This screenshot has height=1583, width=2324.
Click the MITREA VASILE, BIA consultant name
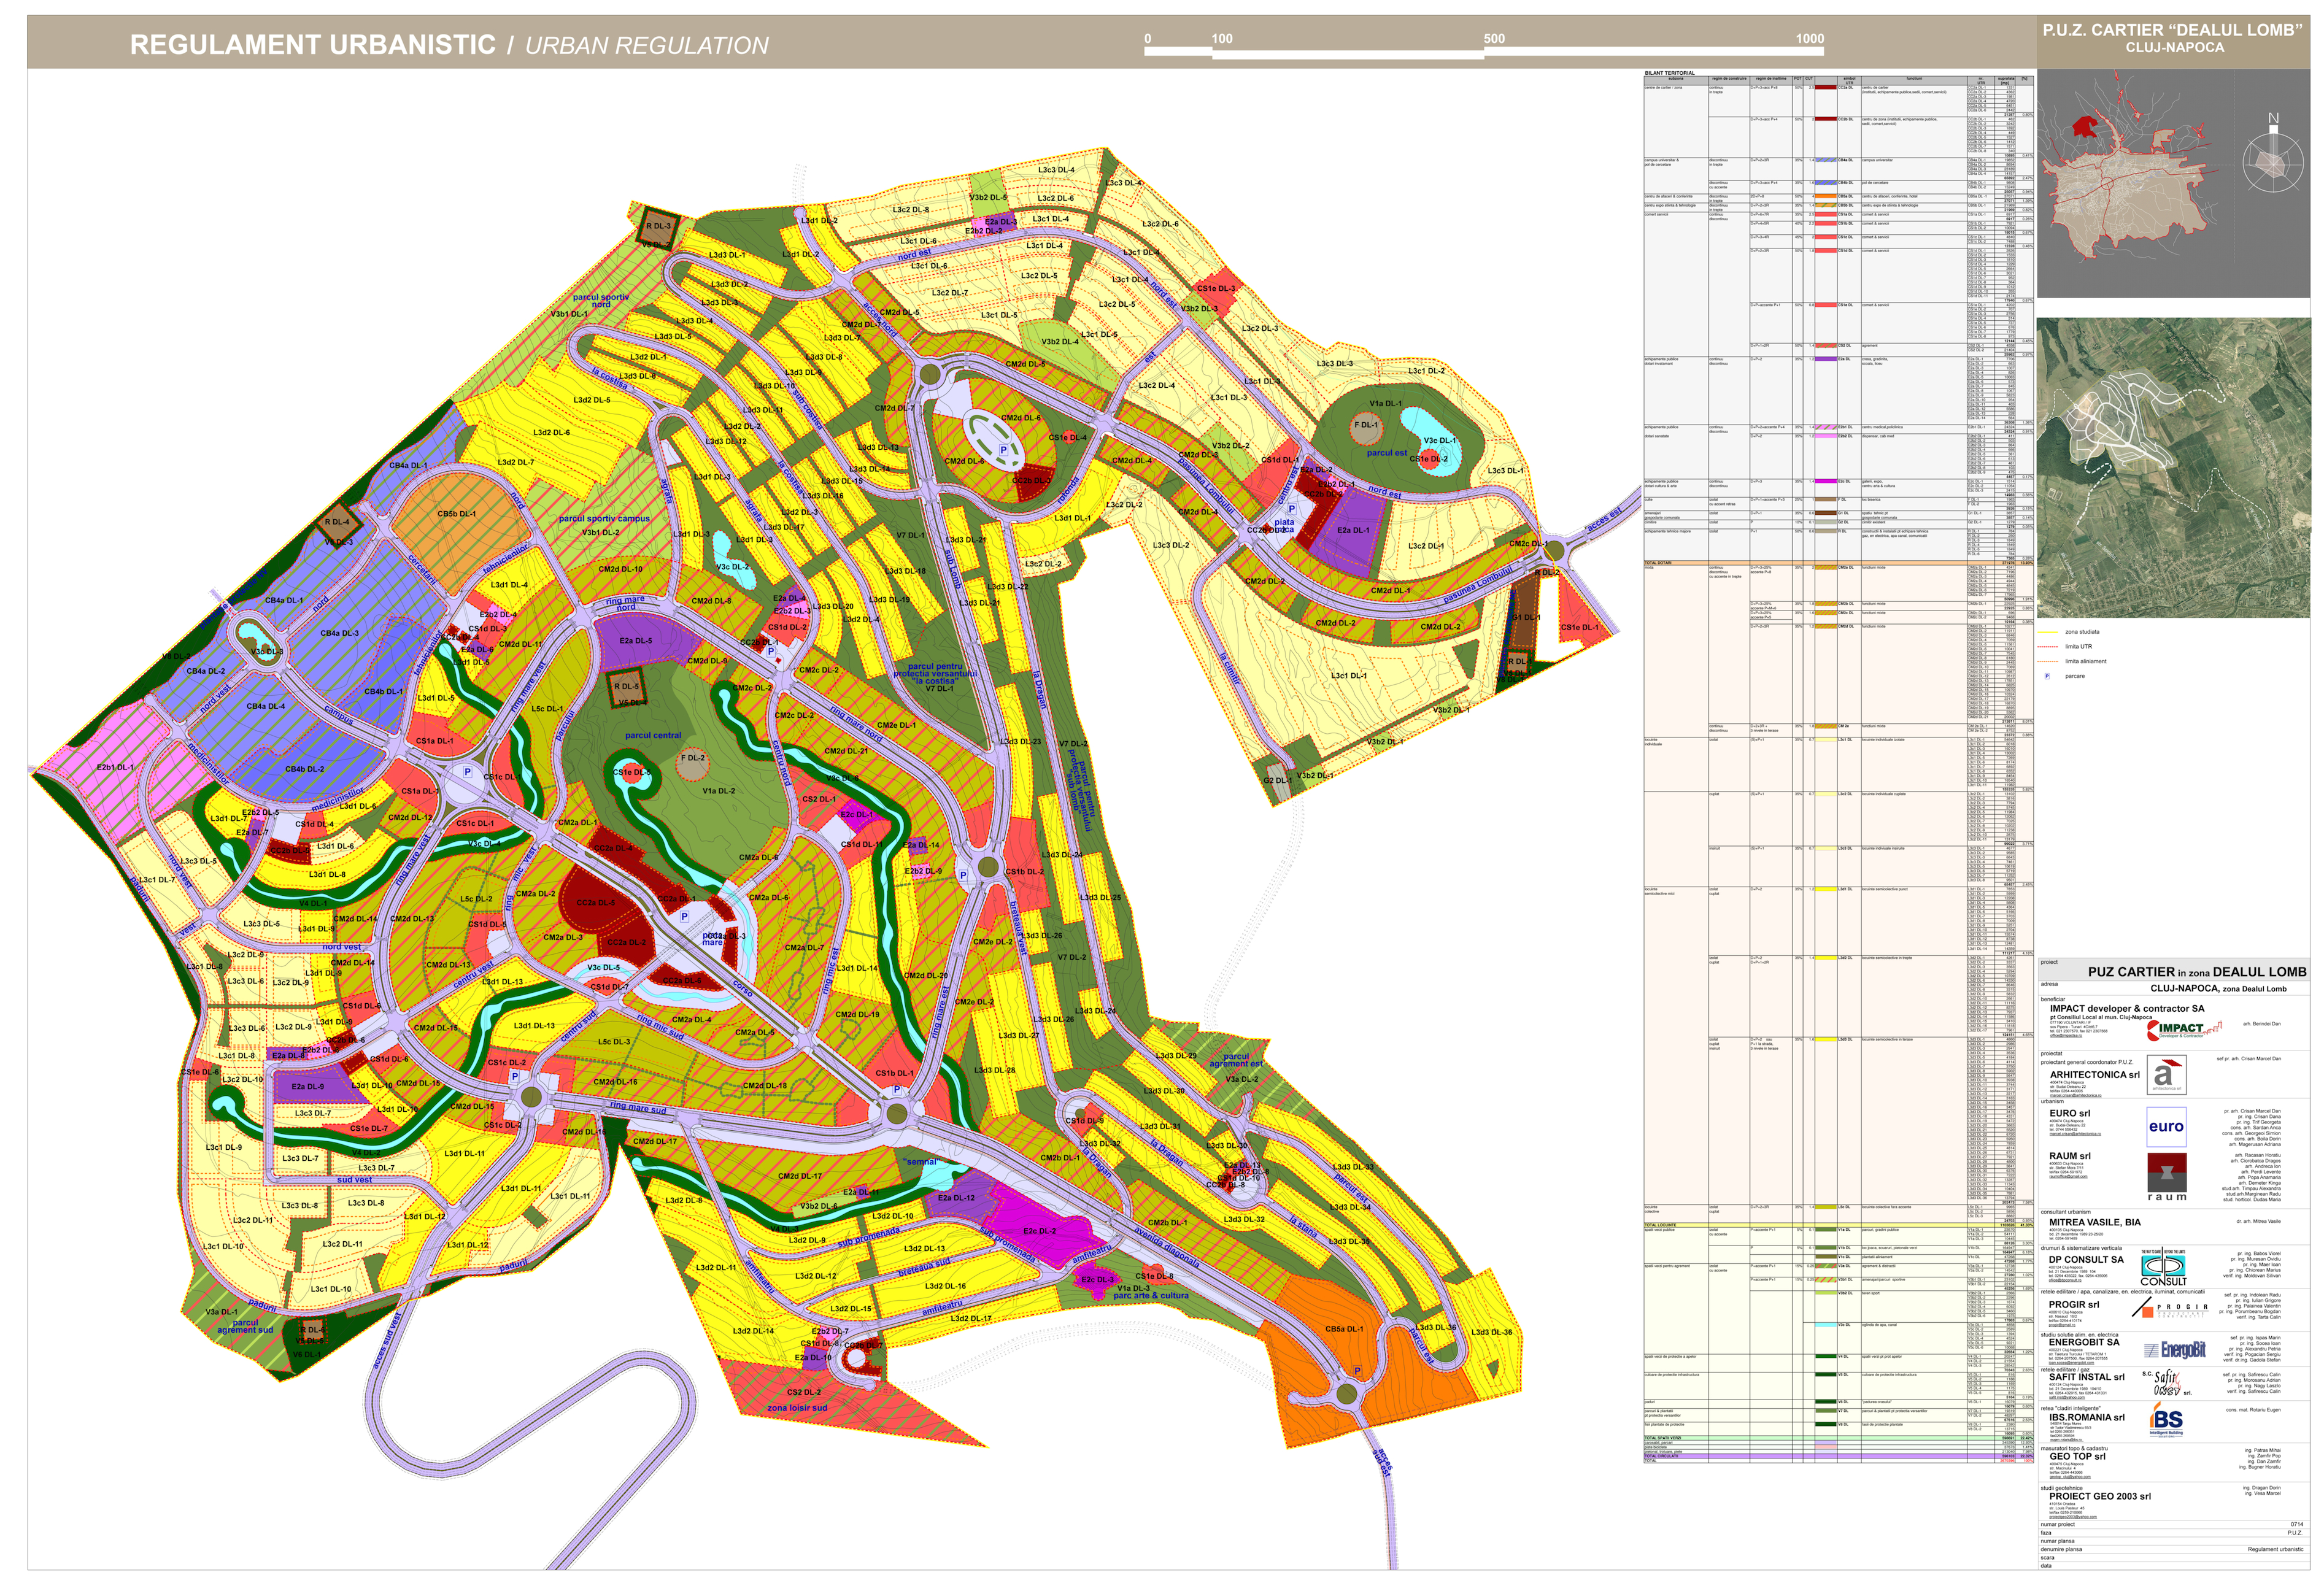point(2095,1222)
